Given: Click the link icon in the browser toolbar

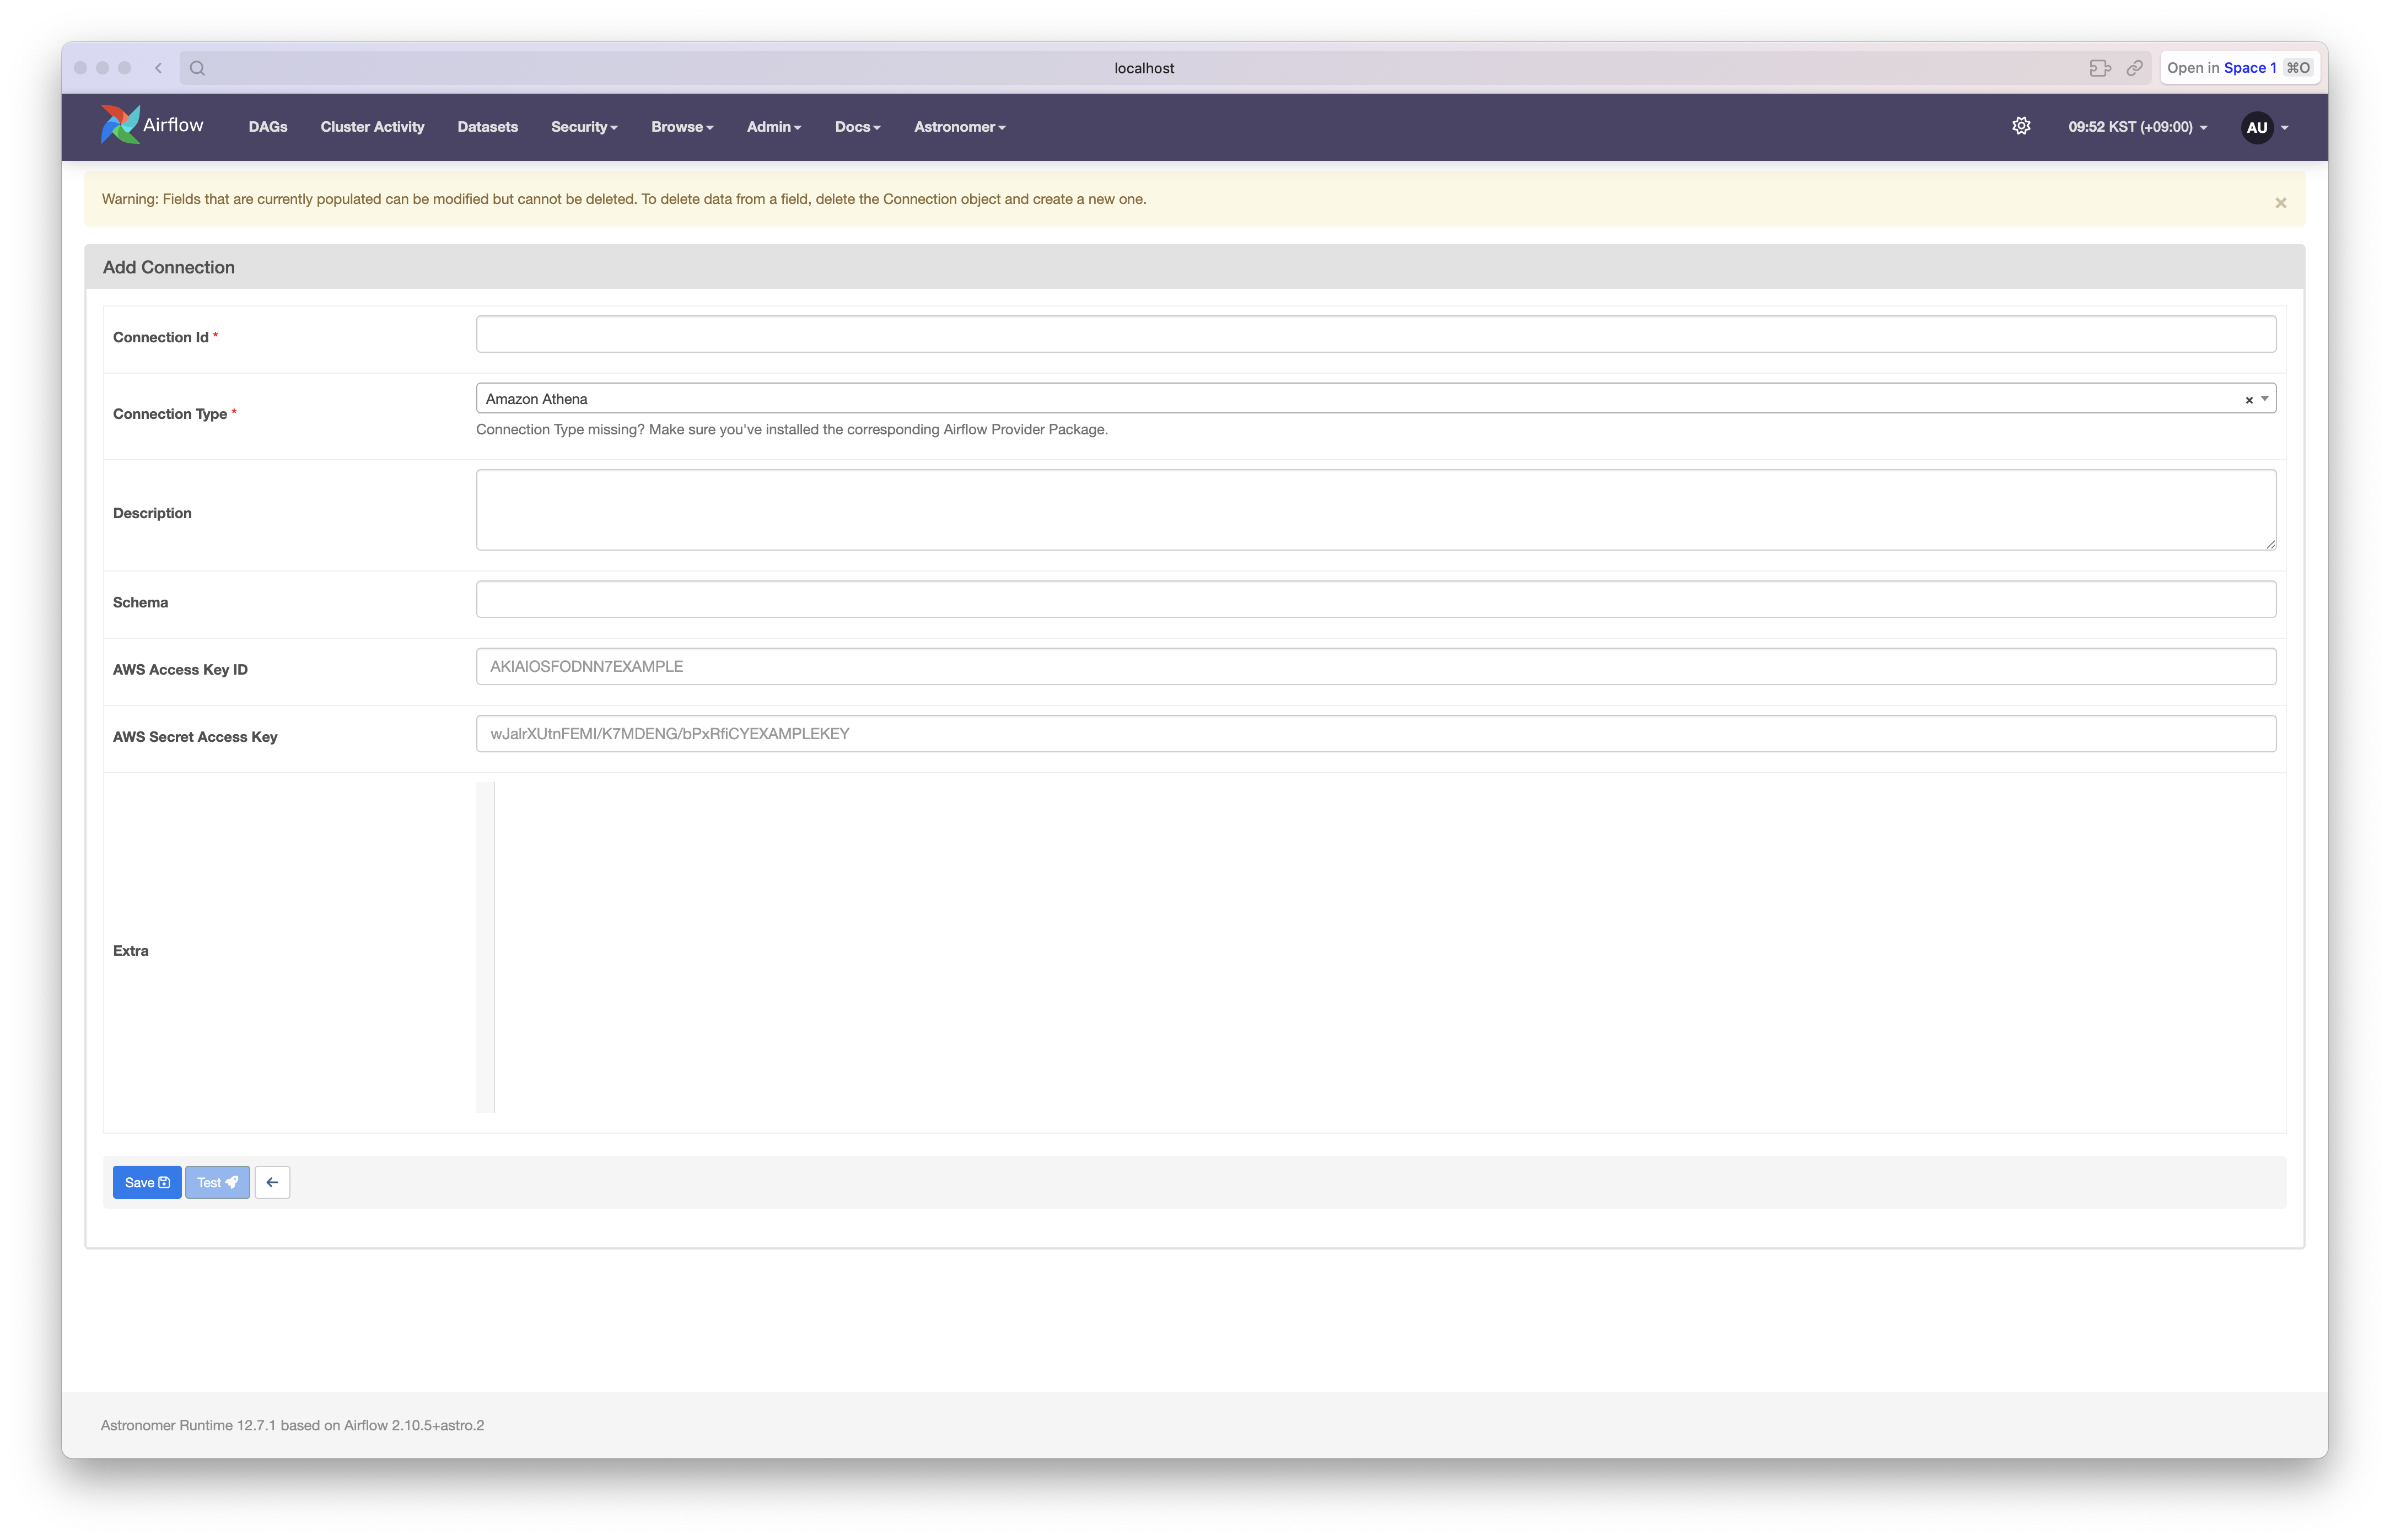Looking at the screenshot, I should pos(2135,68).
